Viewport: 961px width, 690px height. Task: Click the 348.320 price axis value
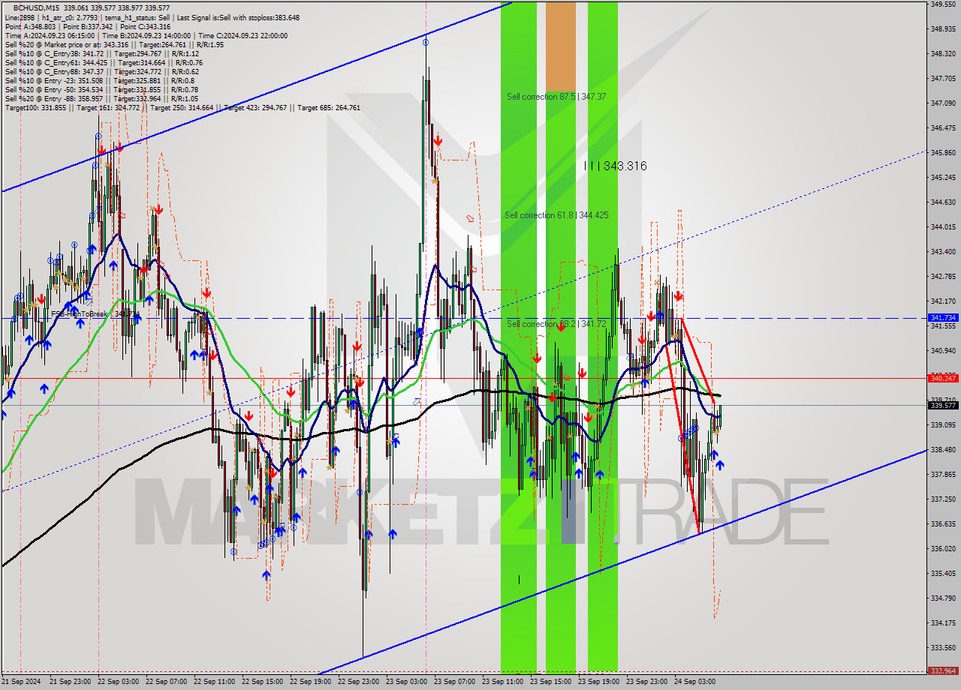tap(944, 54)
